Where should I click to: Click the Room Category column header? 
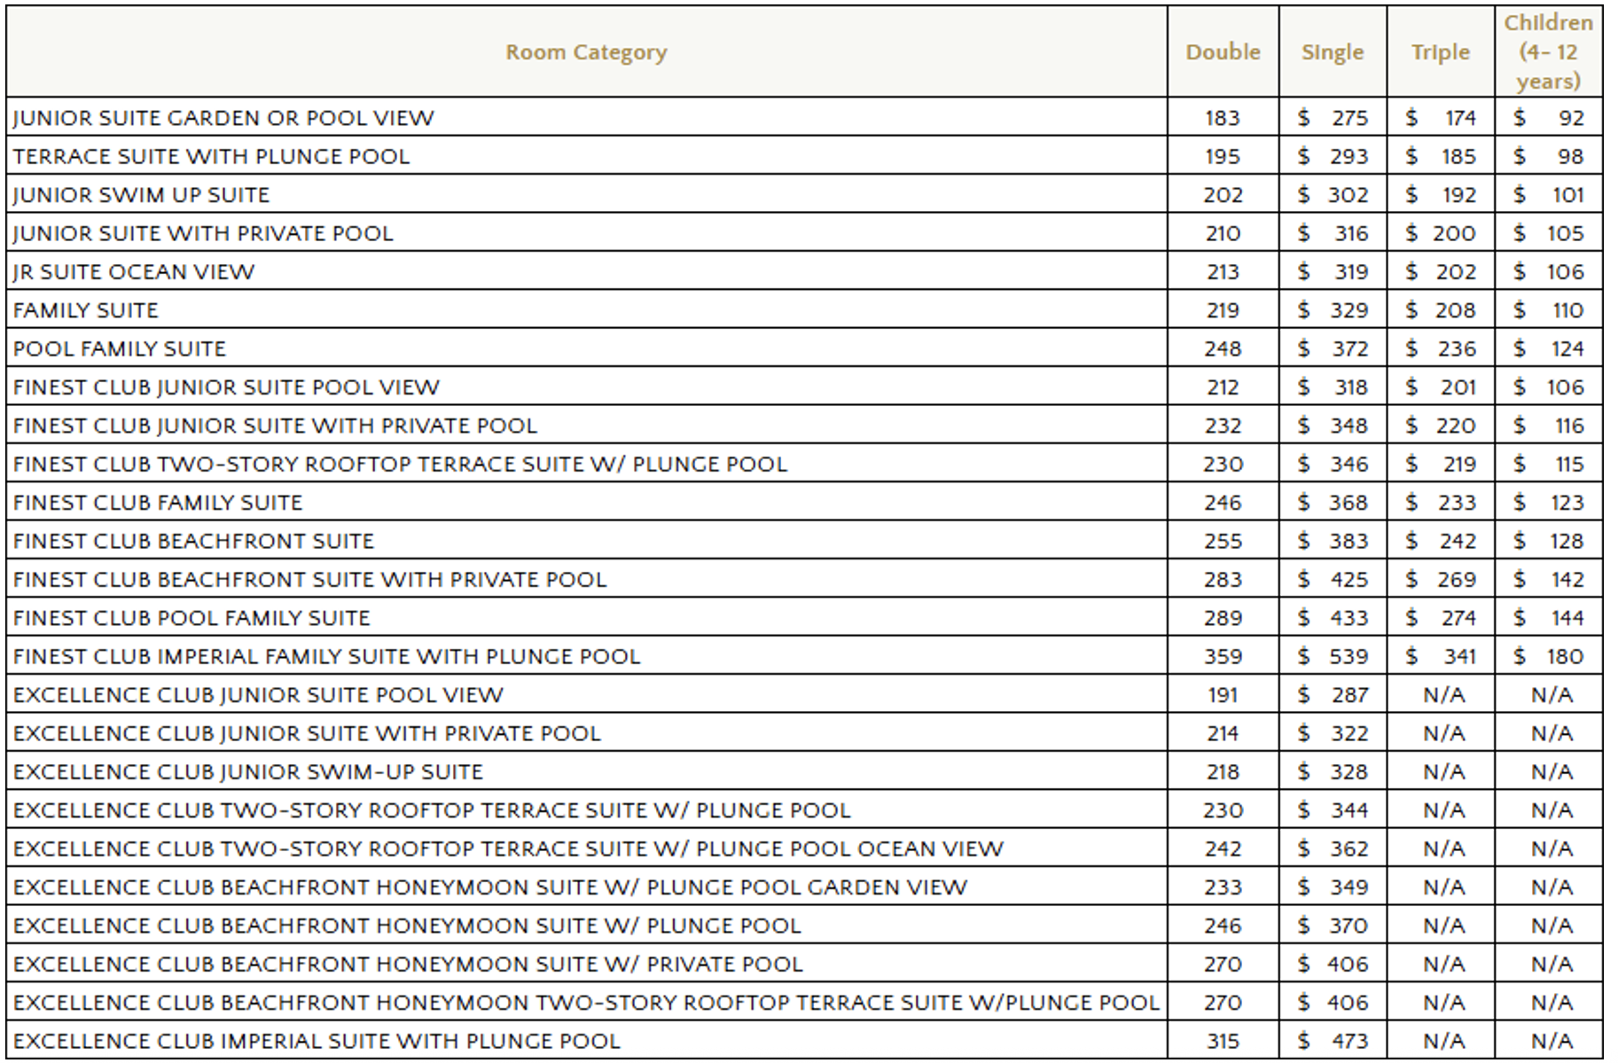(586, 52)
